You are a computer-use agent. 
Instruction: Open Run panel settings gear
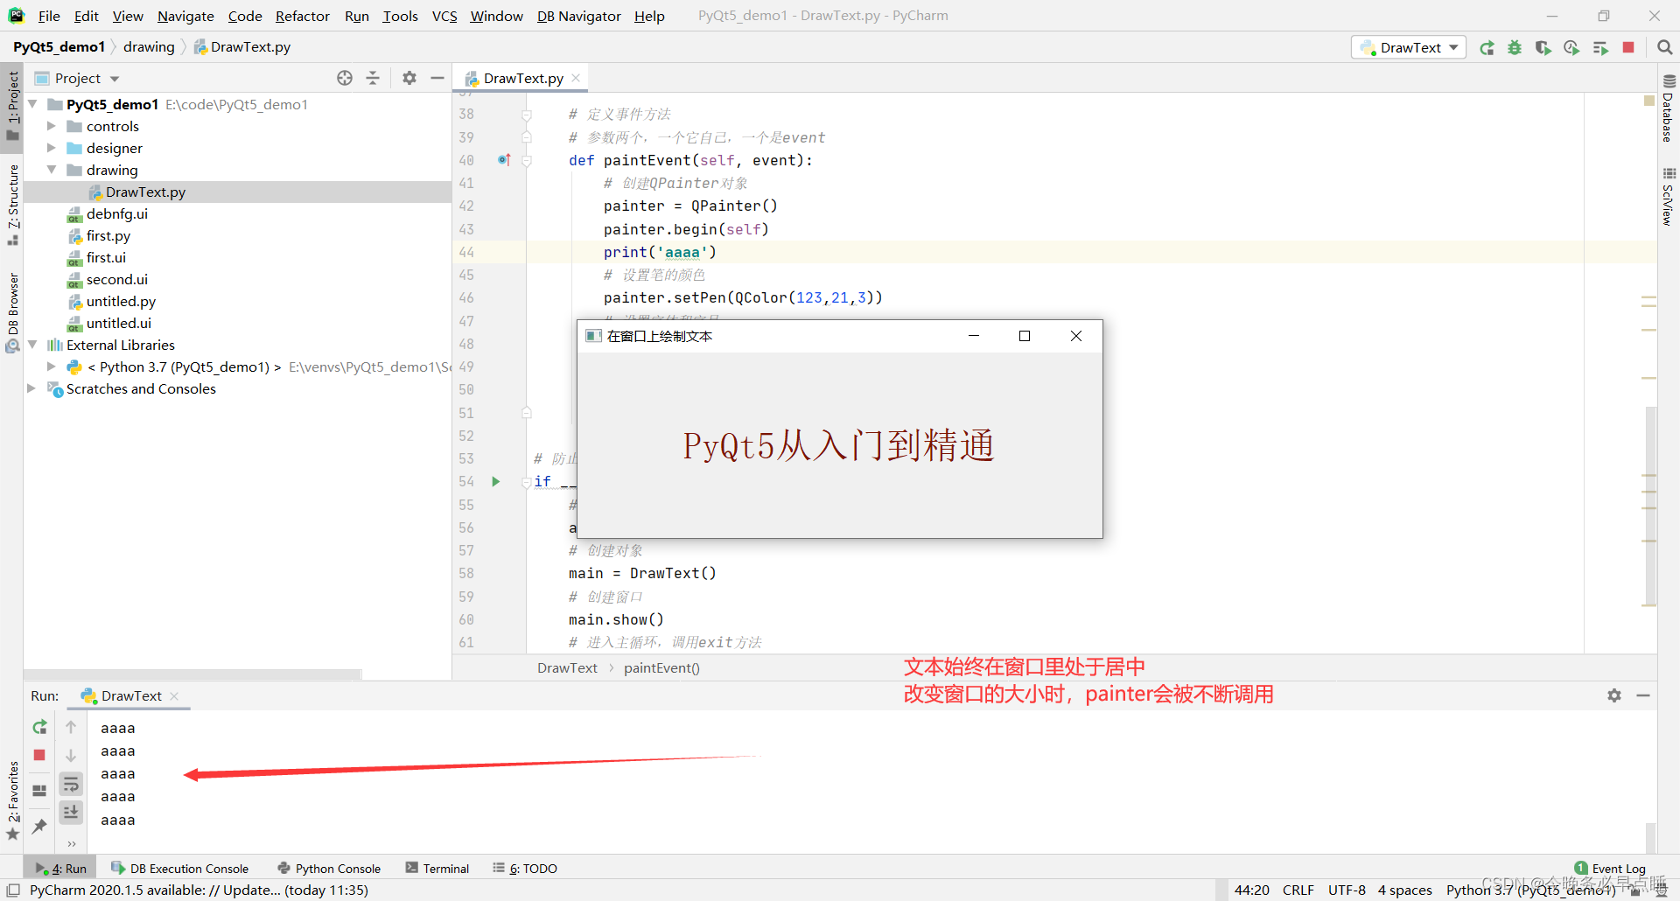(1614, 695)
